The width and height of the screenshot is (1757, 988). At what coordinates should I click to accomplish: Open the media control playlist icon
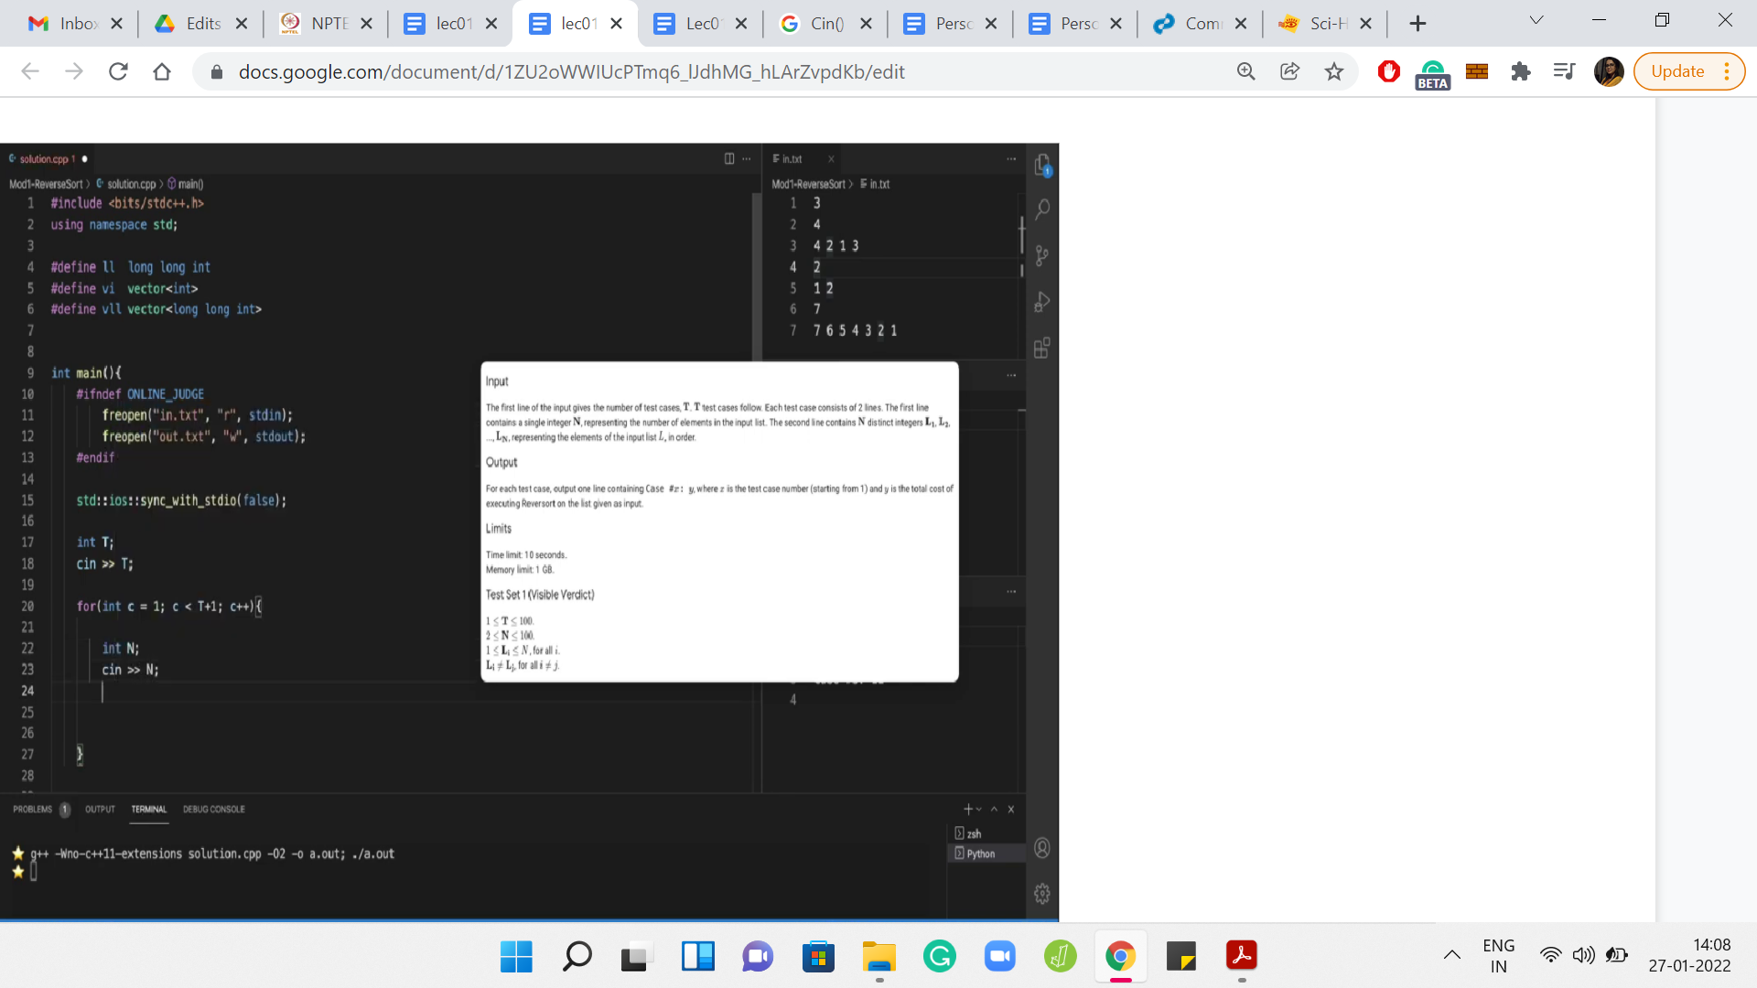[x=1564, y=71]
